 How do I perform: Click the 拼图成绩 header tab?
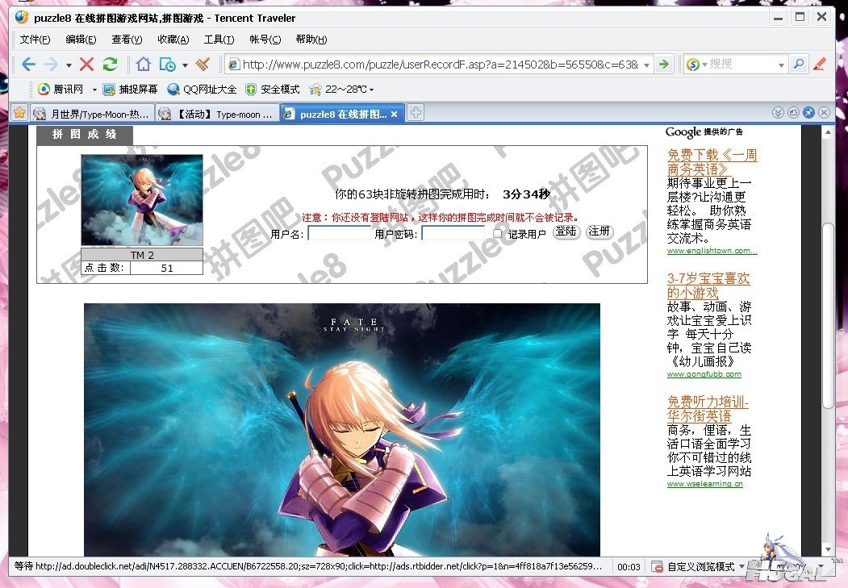(85, 134)
